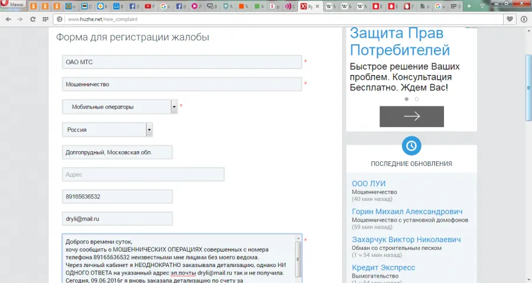532x283 pixels.
Task: Click the page vertical scrollbar thumb
Action: [x=528, y=87]
